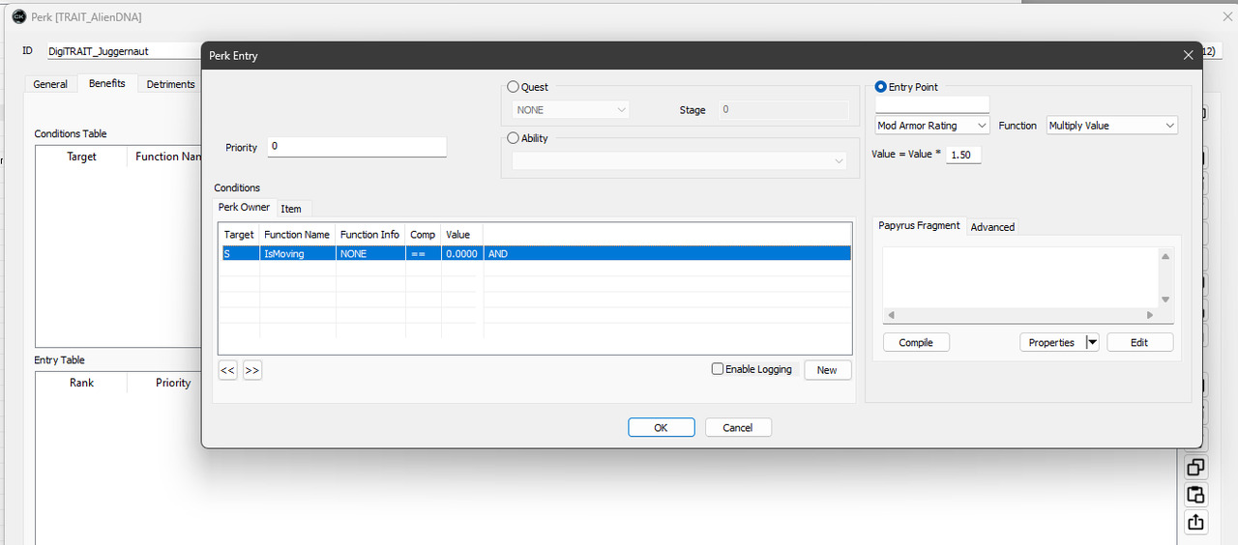Click the Compile button
Viewport: 1238px width, 545px height.
point(916,342)
